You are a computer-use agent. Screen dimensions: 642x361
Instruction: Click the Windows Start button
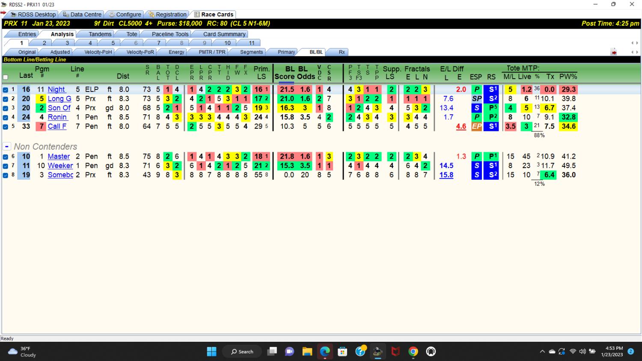211,352
